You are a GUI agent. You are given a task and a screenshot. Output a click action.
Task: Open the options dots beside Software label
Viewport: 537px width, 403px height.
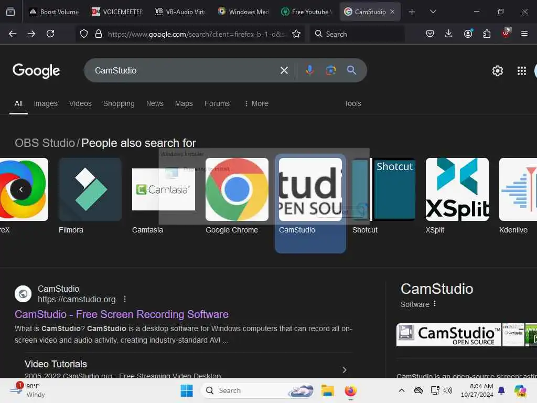435,304
